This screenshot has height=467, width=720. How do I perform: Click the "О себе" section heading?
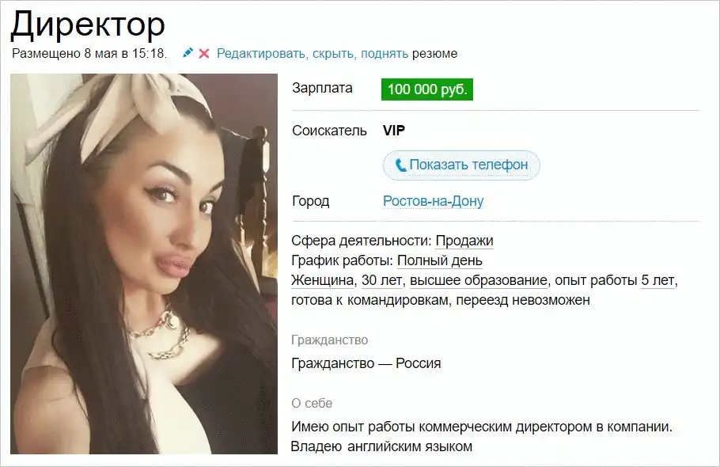coord(312,403)
